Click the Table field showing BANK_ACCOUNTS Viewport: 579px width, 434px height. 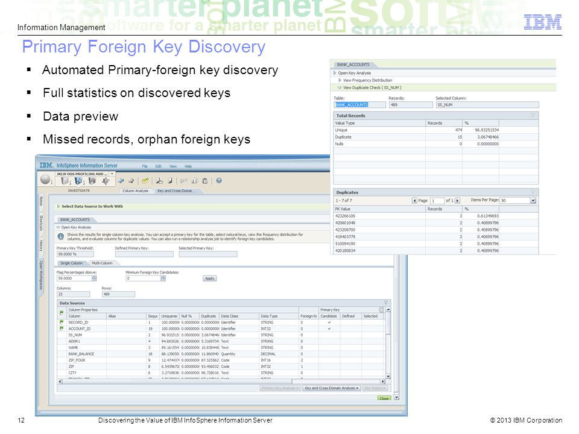pos(359,105)
